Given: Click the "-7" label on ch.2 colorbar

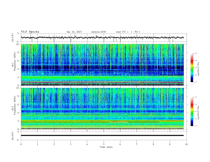Looking at the screenshot, I should [x=195, y=126].
